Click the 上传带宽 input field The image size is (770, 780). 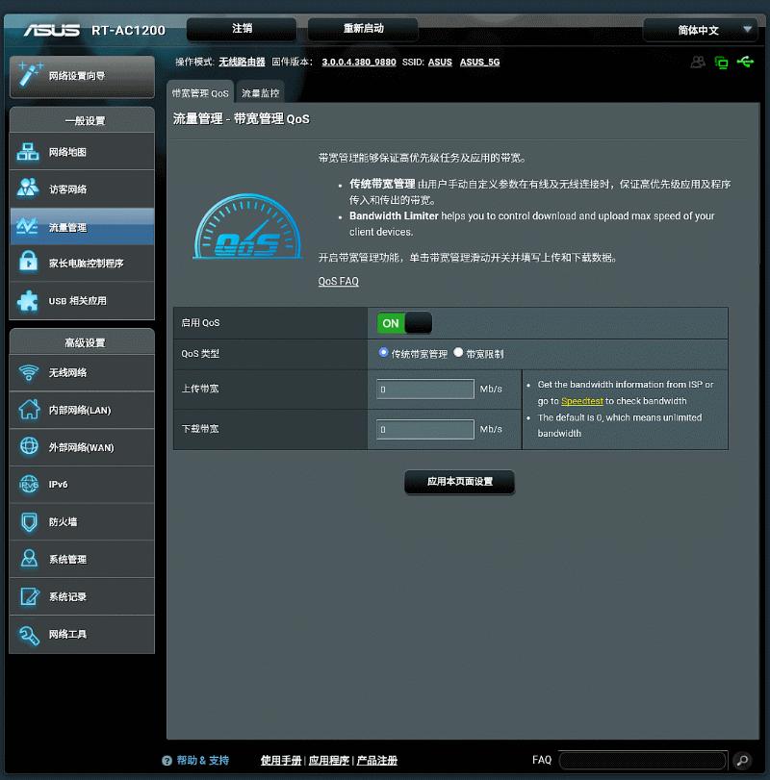424,389
